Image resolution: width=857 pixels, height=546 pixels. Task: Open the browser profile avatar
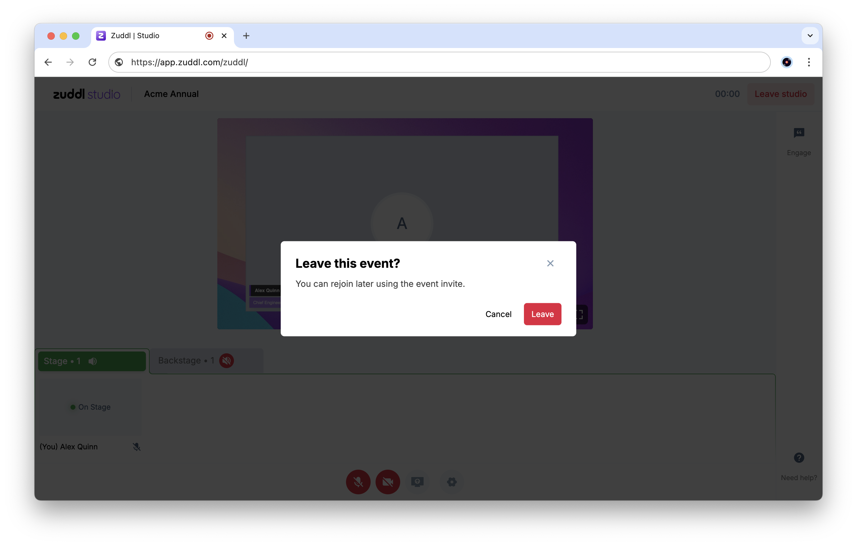pos(787,62)
